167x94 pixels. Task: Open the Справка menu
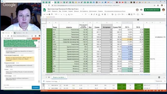[x=100, y=11]
